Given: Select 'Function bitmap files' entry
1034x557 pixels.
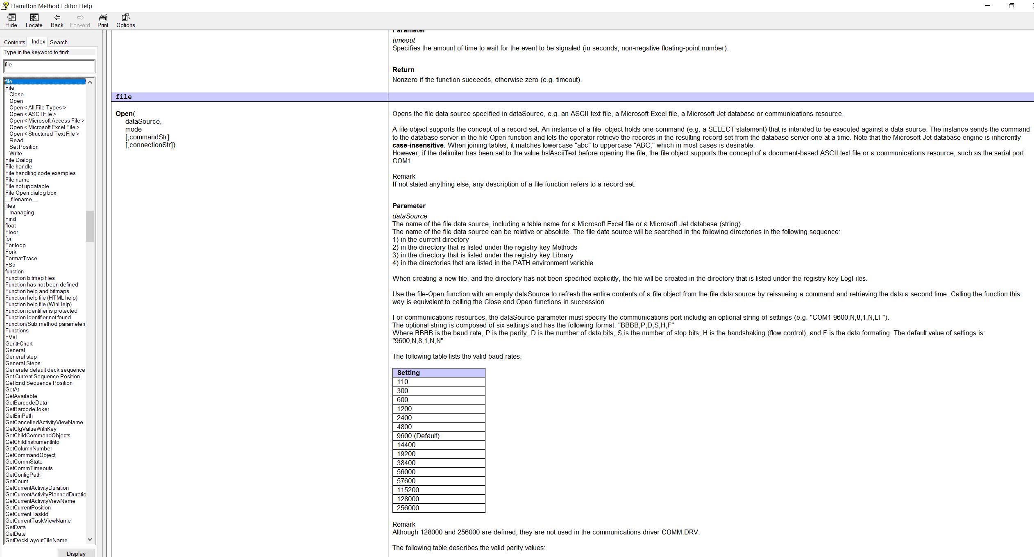Looking at the screenshot, I should tap(30, 278).
